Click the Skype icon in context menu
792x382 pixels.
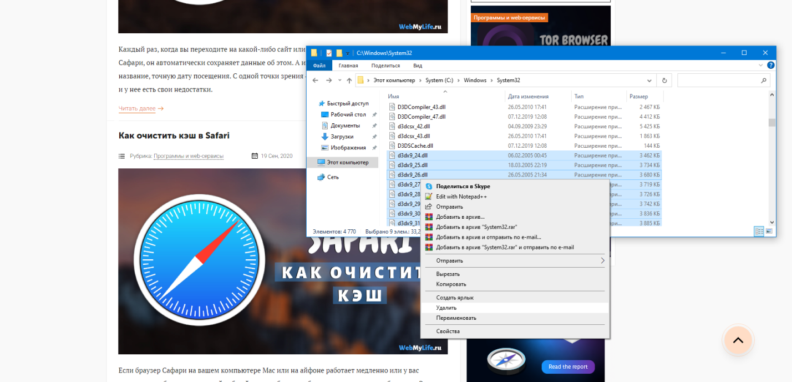[x=429, y=187]
